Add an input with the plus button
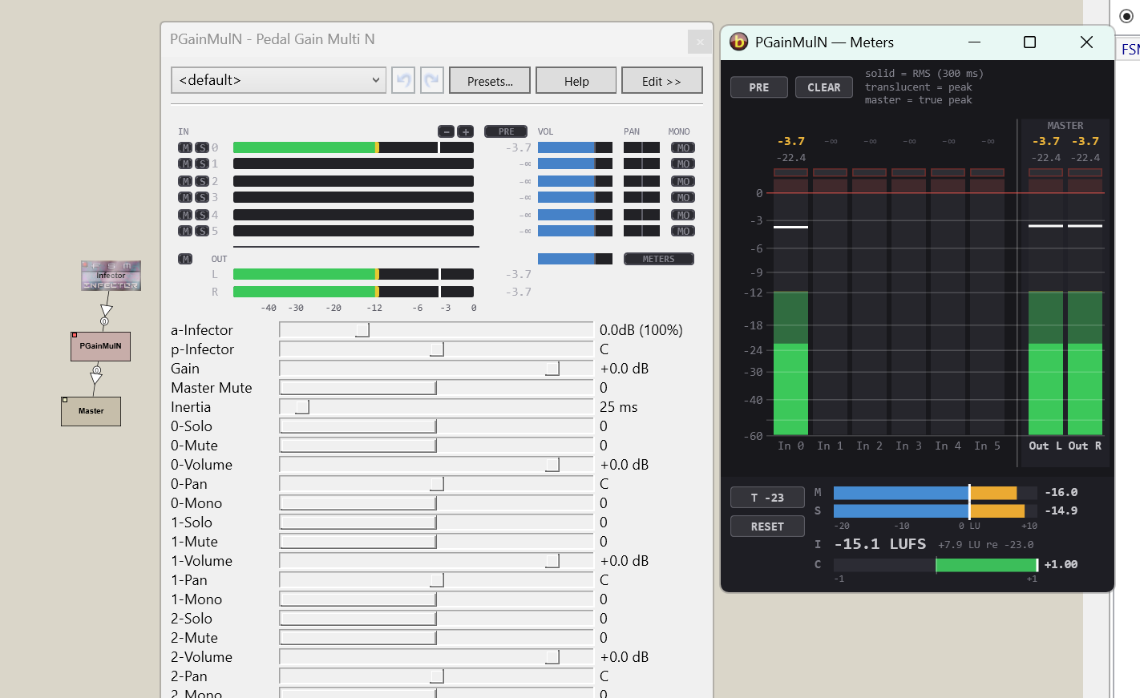Viewport: 1140px width, 698px height. click(466, 131)
